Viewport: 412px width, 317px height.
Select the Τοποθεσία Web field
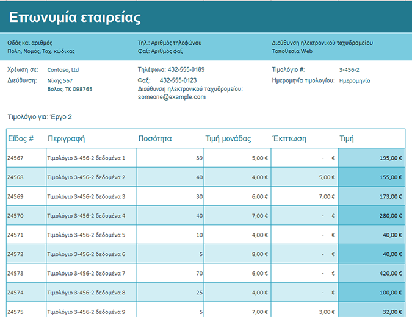click(292, 51)
